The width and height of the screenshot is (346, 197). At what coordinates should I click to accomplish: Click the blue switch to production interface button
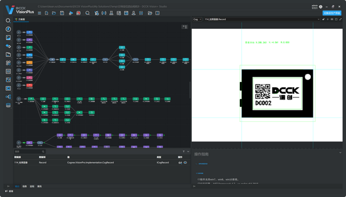click(x=333, y=13)
